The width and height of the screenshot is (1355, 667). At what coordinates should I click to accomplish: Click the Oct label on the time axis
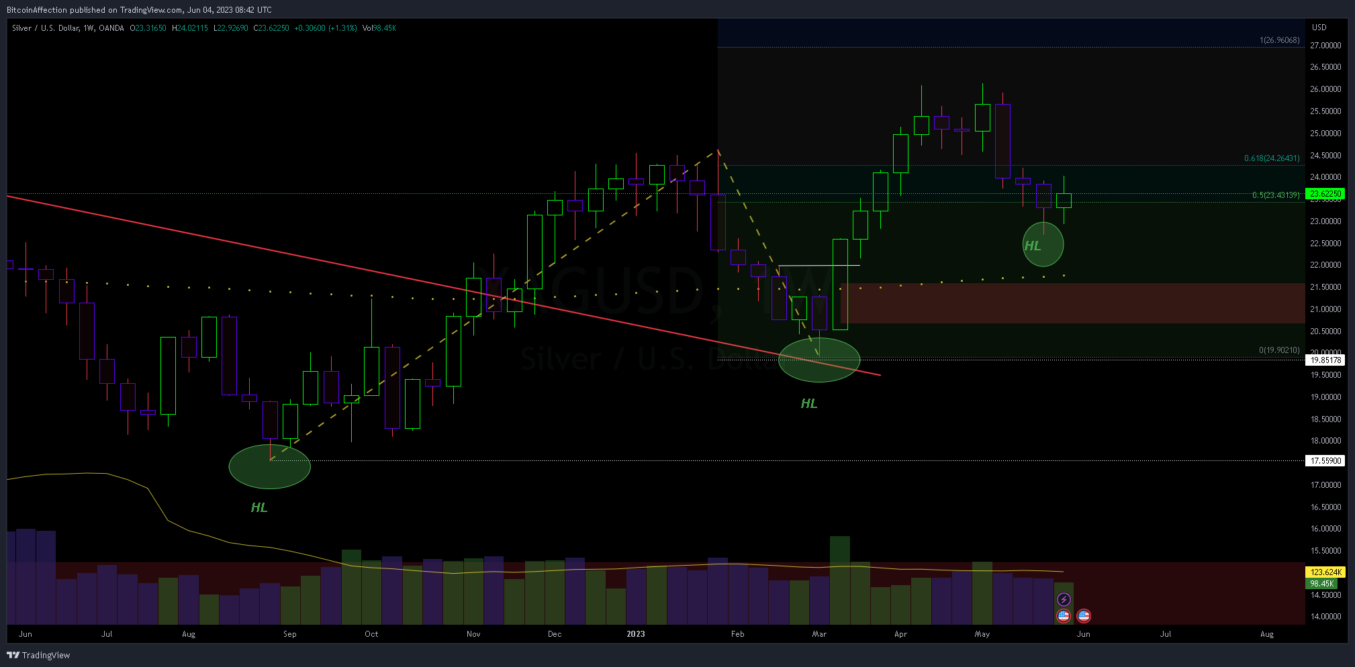coord(371,634)
